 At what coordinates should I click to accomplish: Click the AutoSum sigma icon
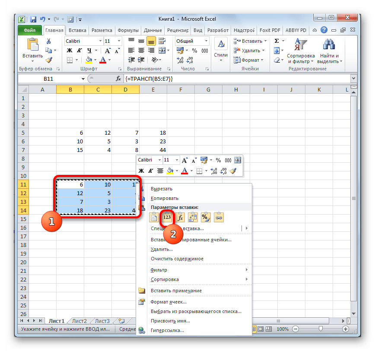point(276,41)
